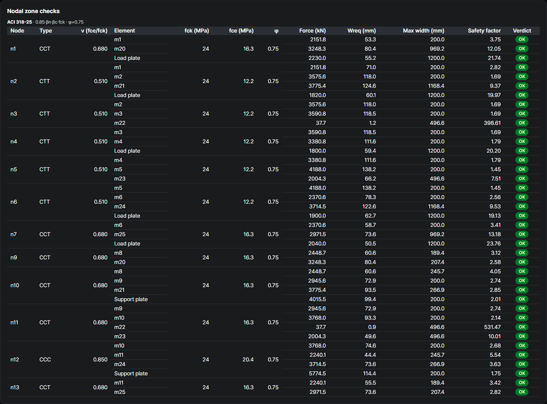Click the "Type" column header
The width and height of the screenshot is (547, 404).
click(46, 31)
